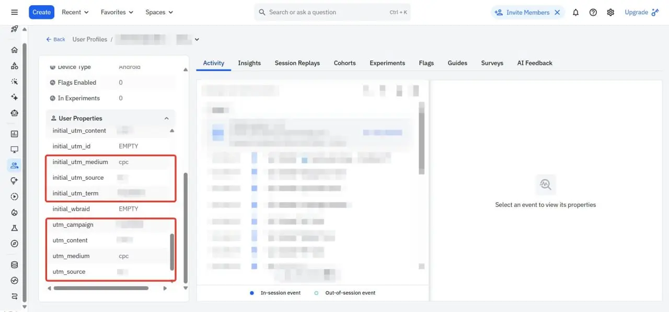Select the experiments flask icon in the sidebar
Screen dimensions: 669x312
click(14, 228)
